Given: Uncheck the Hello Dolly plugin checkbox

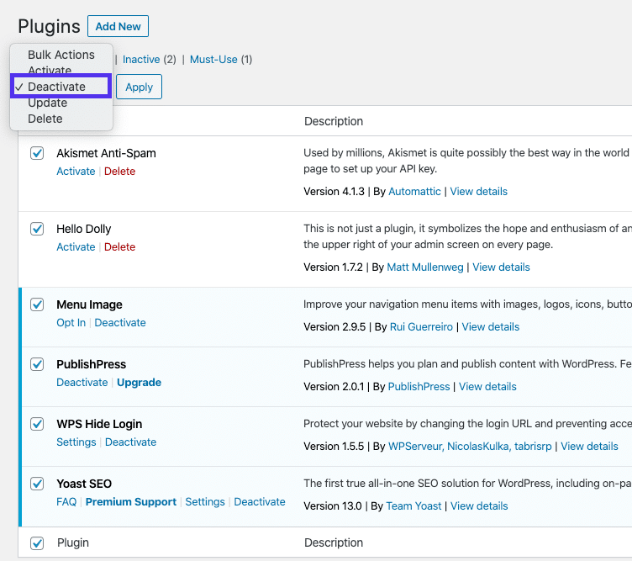Looking at the screenshot, I should coord(37,229).
